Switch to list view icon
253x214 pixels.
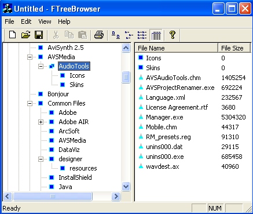pyautogui.click(x=142, y=35)
